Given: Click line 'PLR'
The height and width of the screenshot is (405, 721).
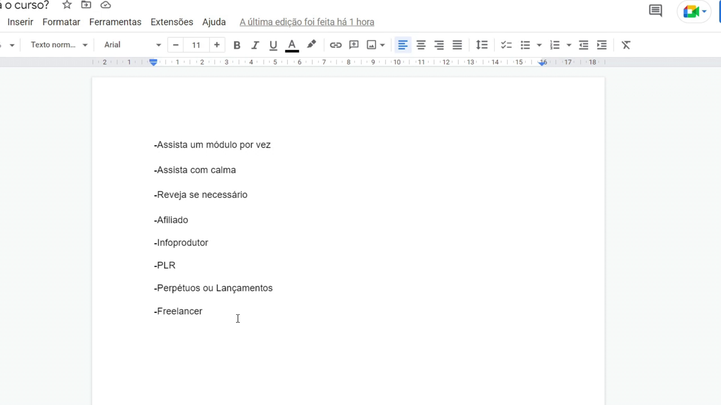Looking at the screenshot, I should pyautogui.click(x=164, y=265).
